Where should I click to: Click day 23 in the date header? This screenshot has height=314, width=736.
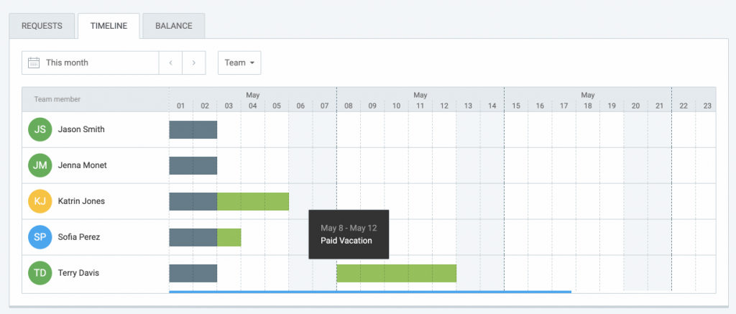707,106
